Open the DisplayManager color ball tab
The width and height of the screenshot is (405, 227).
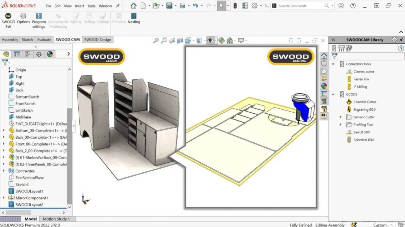[50, 54]
